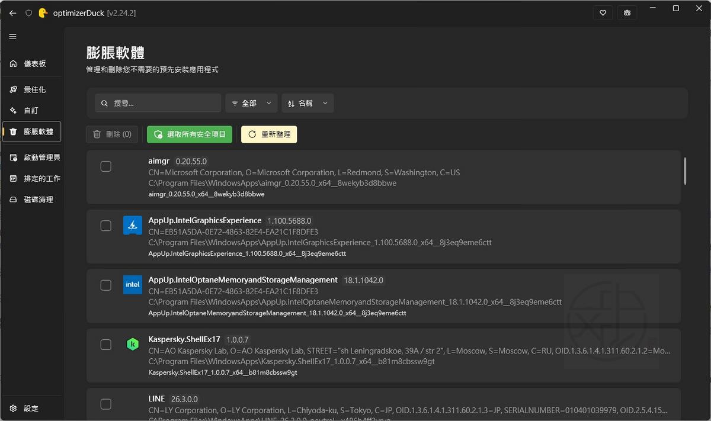Image resolution: width=711 pixels, height=421 pixels.
Task: Click the gear icon beside 設定
Action: (13, 409)
